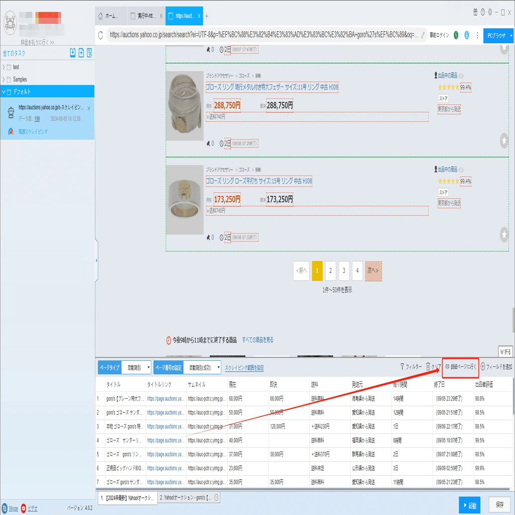Click watchlist star on 288,750円 ring item
The image size is (515, 515).
coord(504,141)
